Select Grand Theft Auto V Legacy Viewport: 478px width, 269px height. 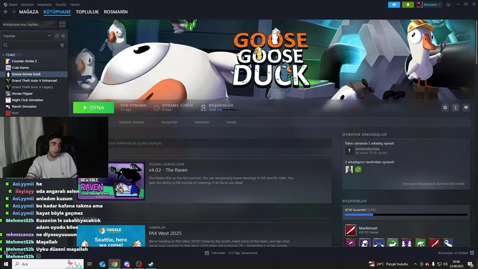point(32,87)
